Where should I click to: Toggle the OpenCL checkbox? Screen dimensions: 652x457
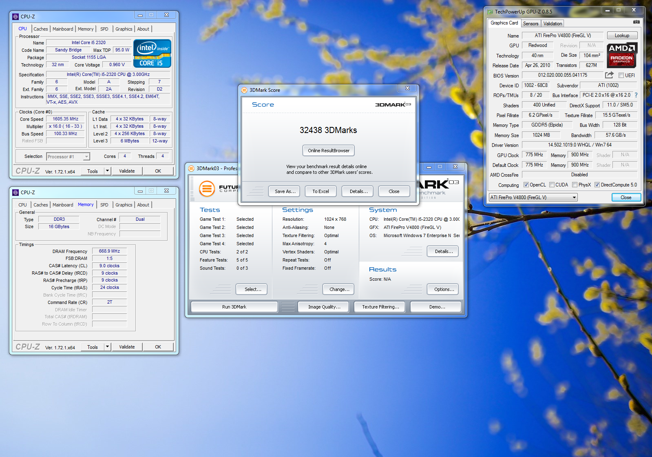click(x=526, y=185)
